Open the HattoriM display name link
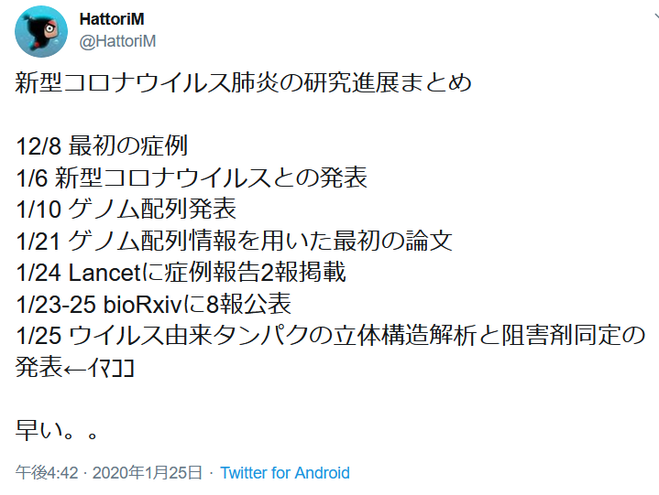 112,19
